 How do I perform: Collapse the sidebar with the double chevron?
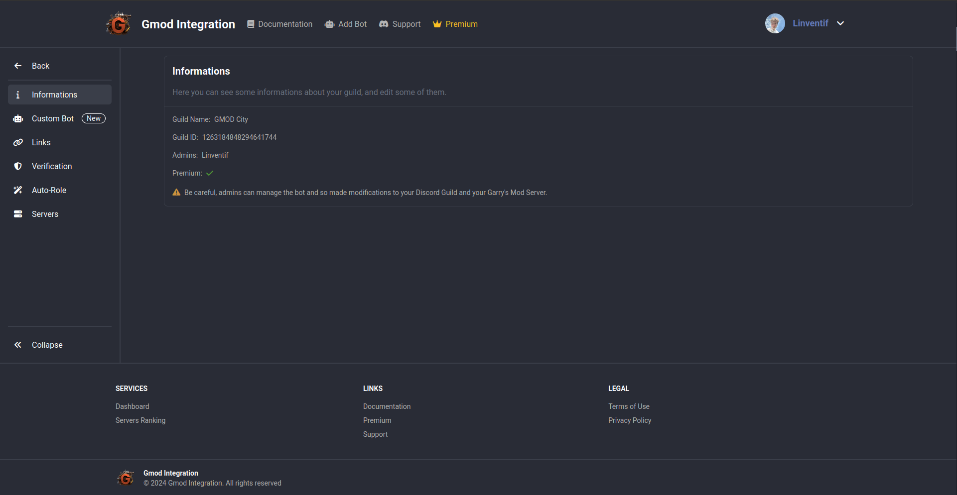coord(18,345)
